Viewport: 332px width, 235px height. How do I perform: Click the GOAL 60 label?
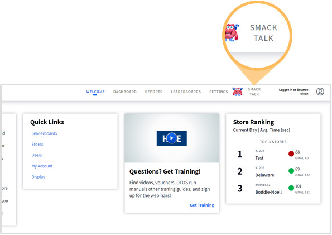(302, 158)
